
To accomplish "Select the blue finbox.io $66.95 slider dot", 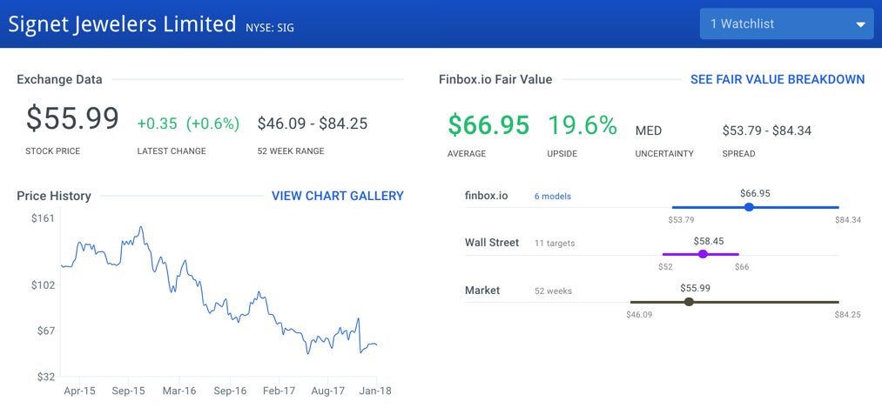I will (x=749, y=207).
